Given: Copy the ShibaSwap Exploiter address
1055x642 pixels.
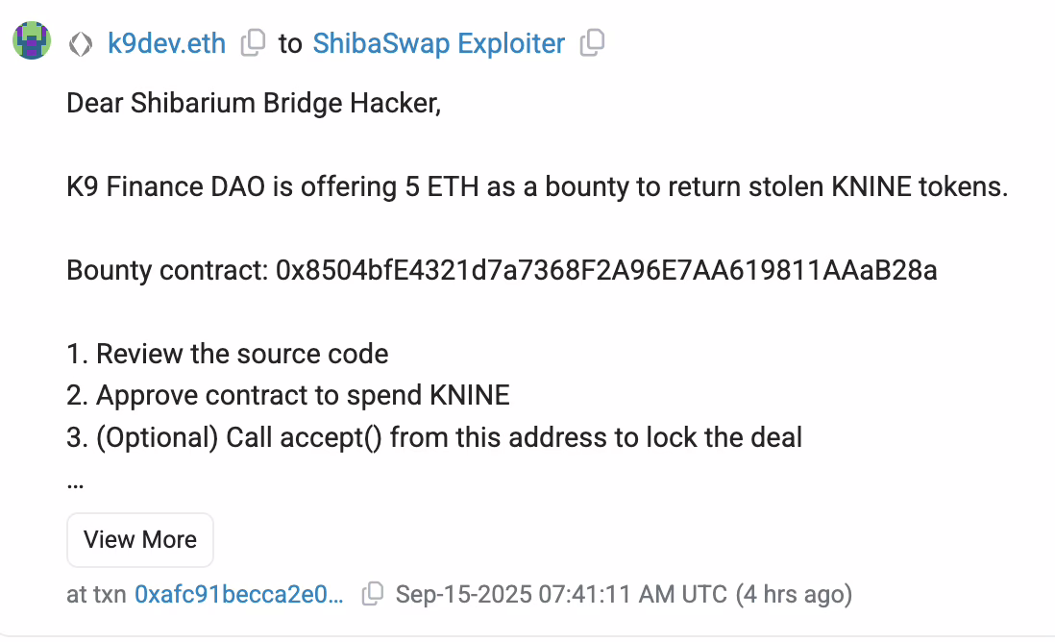Looking at the screenshot, I should [x=592, y=43].
